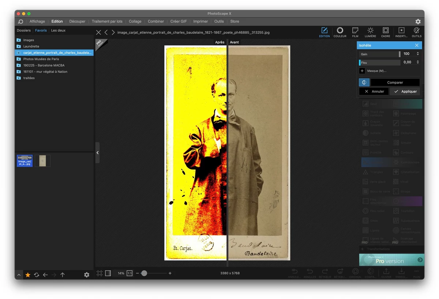Close the current image with the X icon
Viewport: 439px width, 299px height.
point(98,32)
